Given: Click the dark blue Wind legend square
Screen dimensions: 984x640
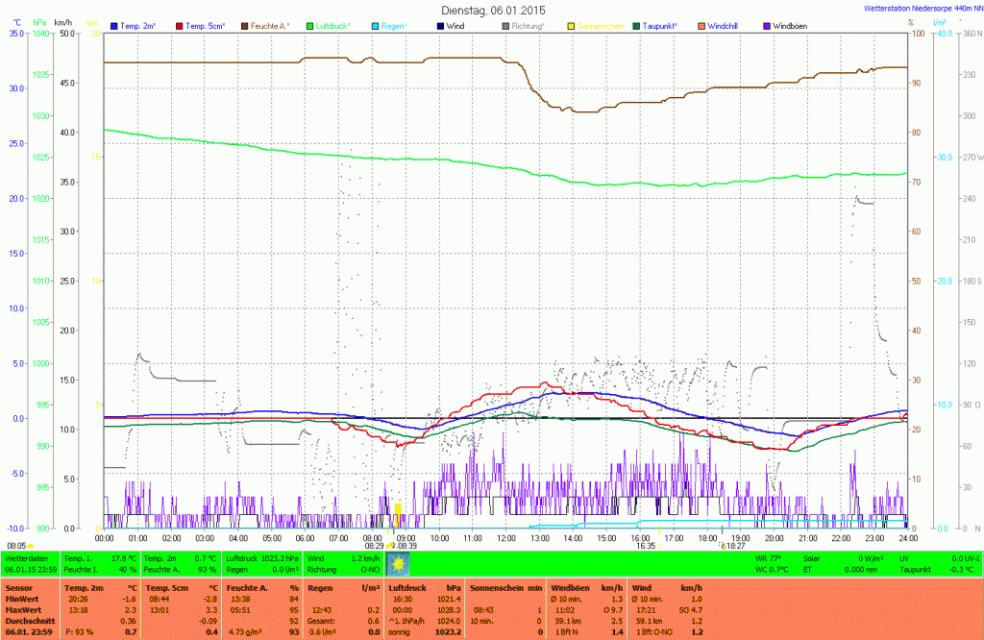Looking at the screenshot, I should point(441,25).
